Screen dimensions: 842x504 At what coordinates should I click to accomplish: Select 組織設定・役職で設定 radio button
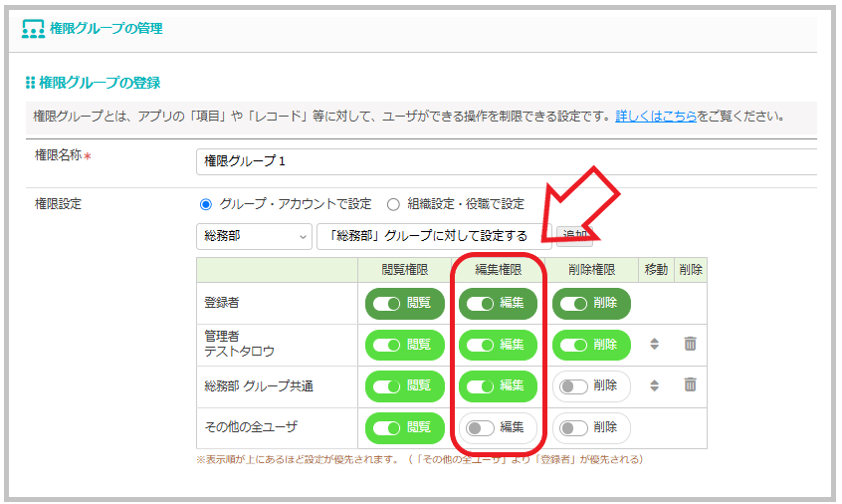[x=393, y=204]
